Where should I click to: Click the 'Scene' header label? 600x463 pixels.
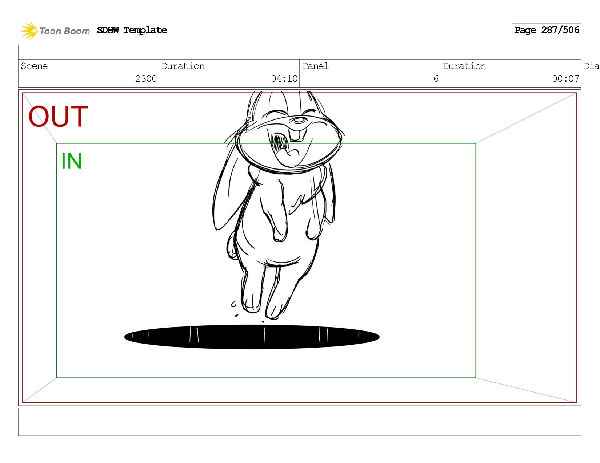pos(34,66)
